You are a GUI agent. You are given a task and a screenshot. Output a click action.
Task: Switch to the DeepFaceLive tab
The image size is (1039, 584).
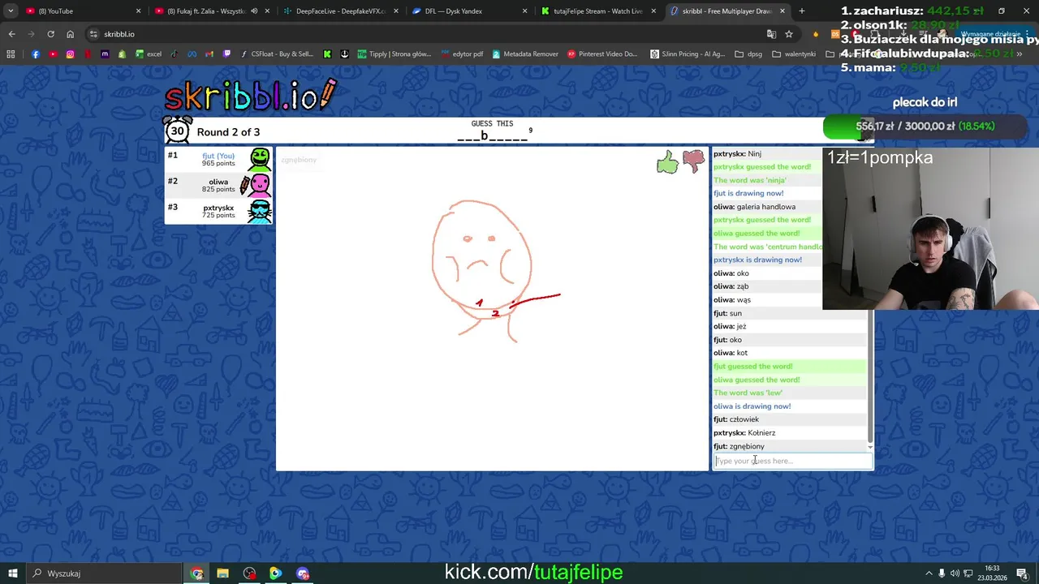pyautogui.click(x=341, y=11)
